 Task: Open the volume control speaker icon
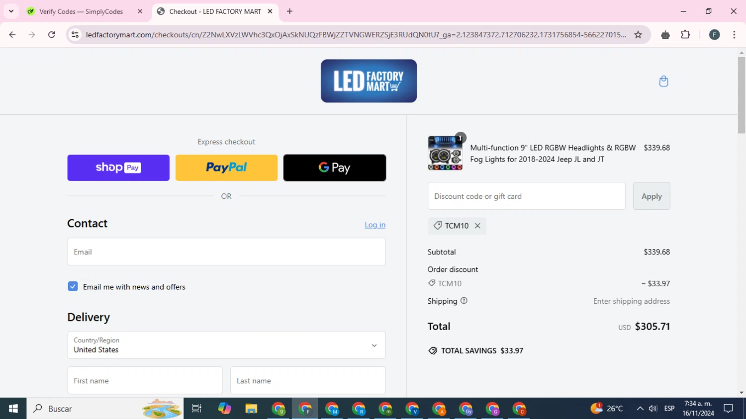click(653, 409)
